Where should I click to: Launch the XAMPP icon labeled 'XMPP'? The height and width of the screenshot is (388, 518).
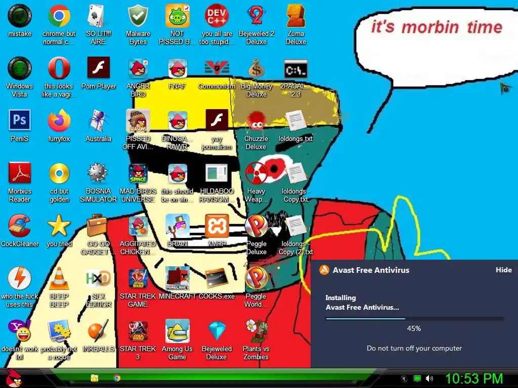click(x=217, y=226)
